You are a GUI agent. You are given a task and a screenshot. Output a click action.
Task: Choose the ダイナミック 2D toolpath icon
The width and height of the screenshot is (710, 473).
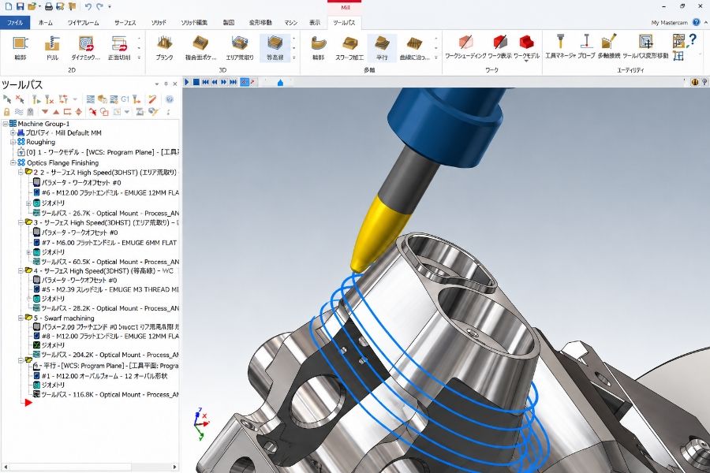(x=85, y=47)
